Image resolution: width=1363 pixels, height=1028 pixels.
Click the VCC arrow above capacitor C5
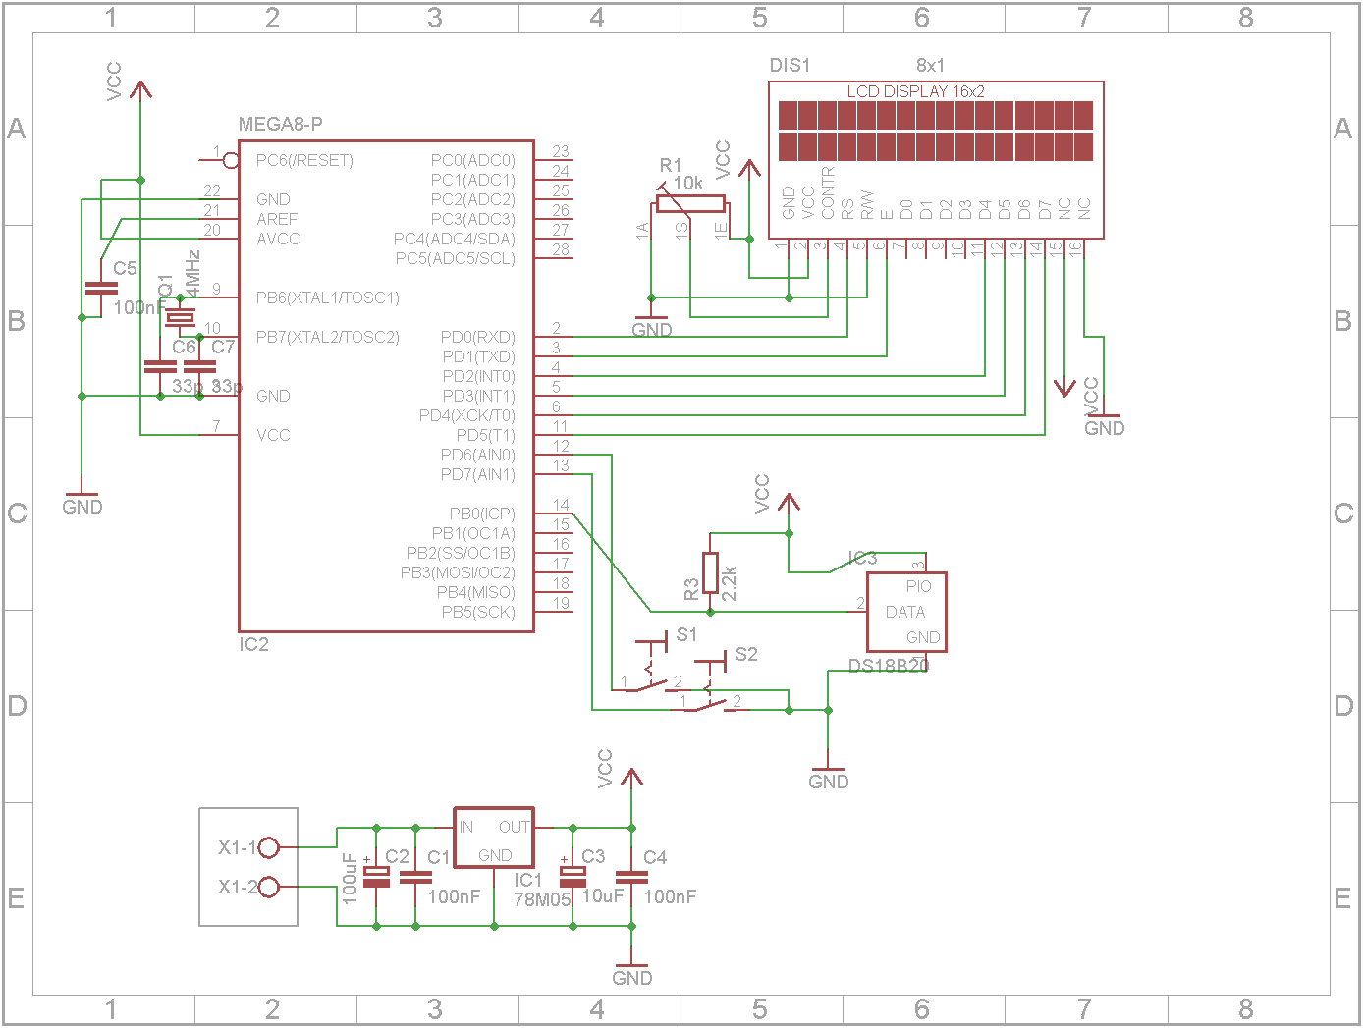click(140, 90)
